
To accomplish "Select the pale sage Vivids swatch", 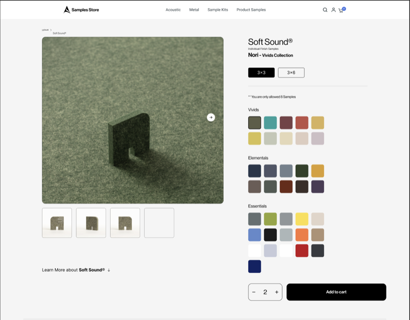I will 270,138.
